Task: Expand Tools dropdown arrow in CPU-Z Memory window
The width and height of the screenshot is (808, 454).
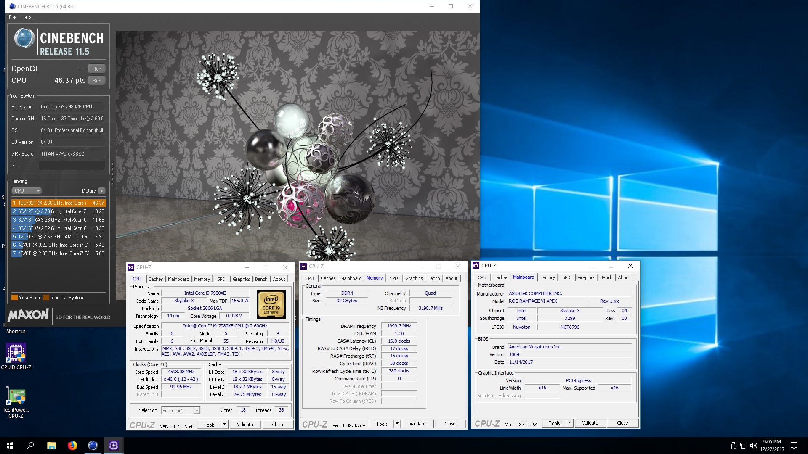Action: (x=397, y=424)
